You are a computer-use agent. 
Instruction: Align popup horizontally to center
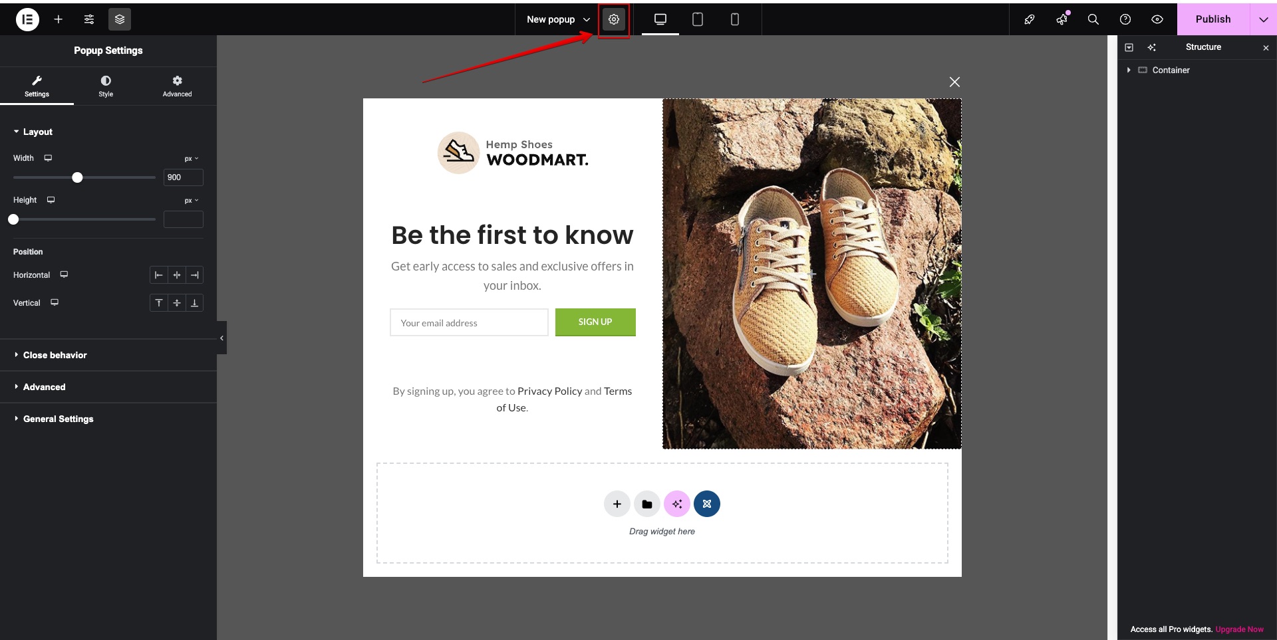[x=177, y=275]
